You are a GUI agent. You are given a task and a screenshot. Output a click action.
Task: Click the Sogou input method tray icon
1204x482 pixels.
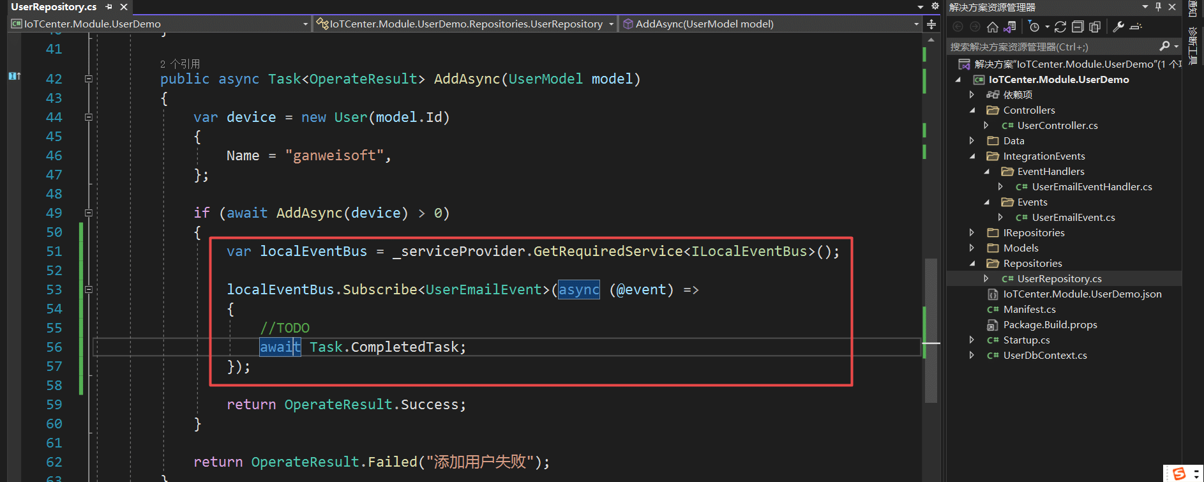pyautogui.click(x=1179, y=473)
